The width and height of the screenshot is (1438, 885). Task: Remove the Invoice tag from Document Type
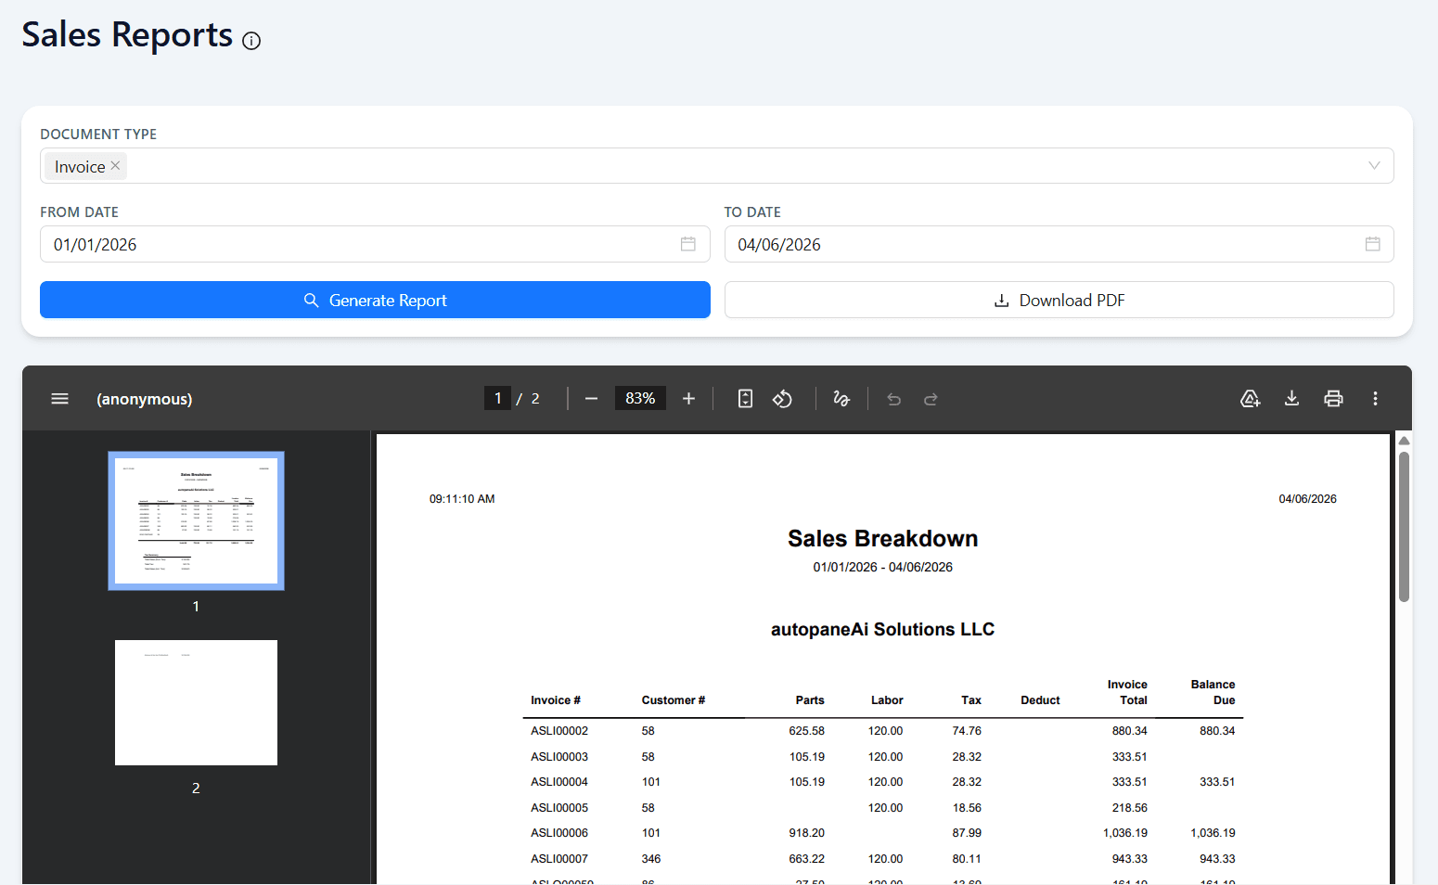click(115, 166)
